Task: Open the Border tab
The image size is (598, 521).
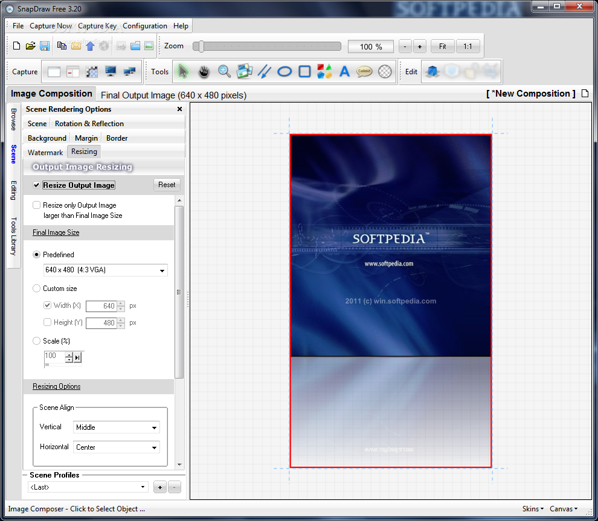Action: 117,138
